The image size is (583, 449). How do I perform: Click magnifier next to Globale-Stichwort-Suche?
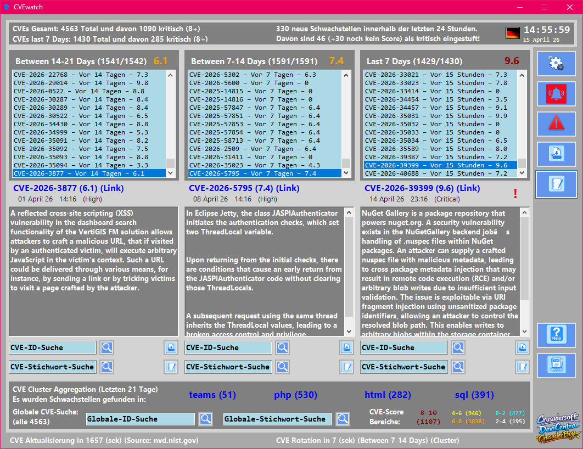[343, 419]
